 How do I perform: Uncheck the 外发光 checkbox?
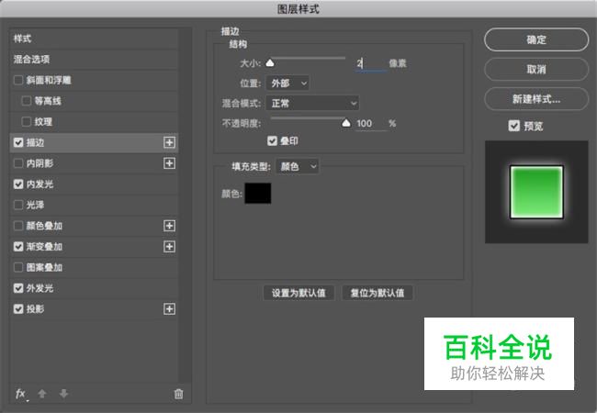tap(18, 288)
